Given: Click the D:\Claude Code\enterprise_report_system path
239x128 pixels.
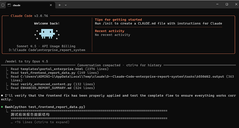Looking at the screenshot, I should click(47, 50).
